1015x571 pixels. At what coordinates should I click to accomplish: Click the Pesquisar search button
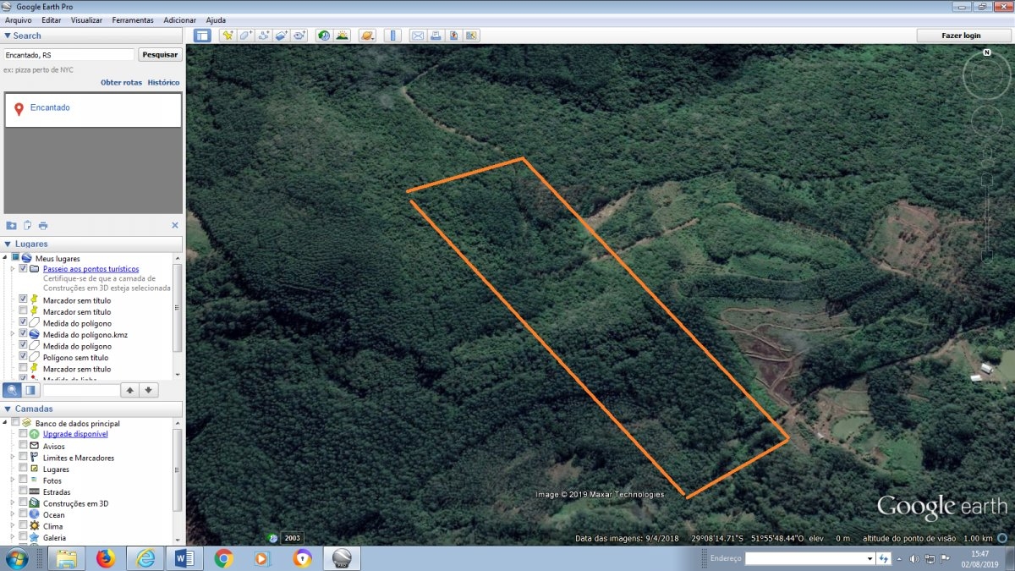(x=160, y=54)
